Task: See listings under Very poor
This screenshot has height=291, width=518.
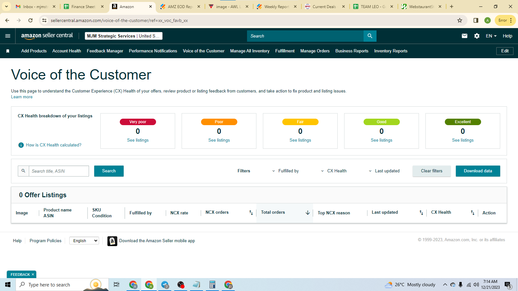Action: click(138, 140)
